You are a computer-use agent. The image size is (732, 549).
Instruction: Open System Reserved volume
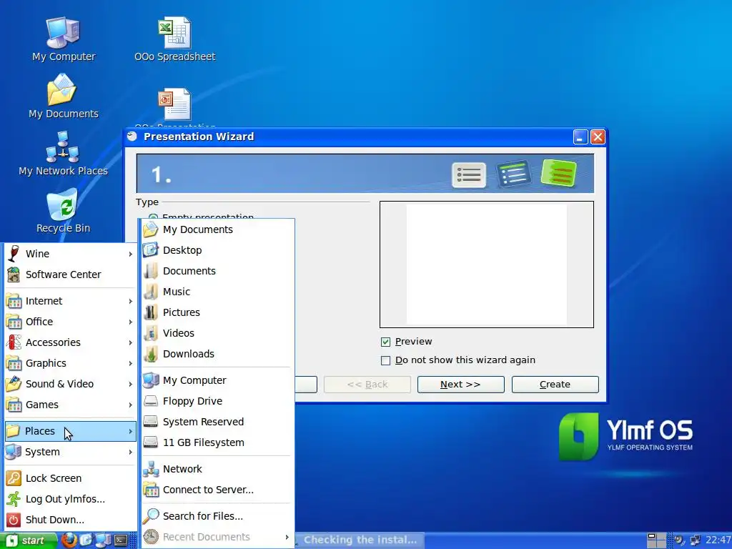coord(217,422)
